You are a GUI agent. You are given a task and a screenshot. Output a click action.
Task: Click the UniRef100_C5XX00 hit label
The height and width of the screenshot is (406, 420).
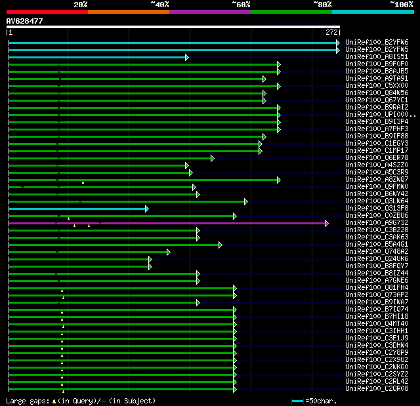tap(377, 85)
